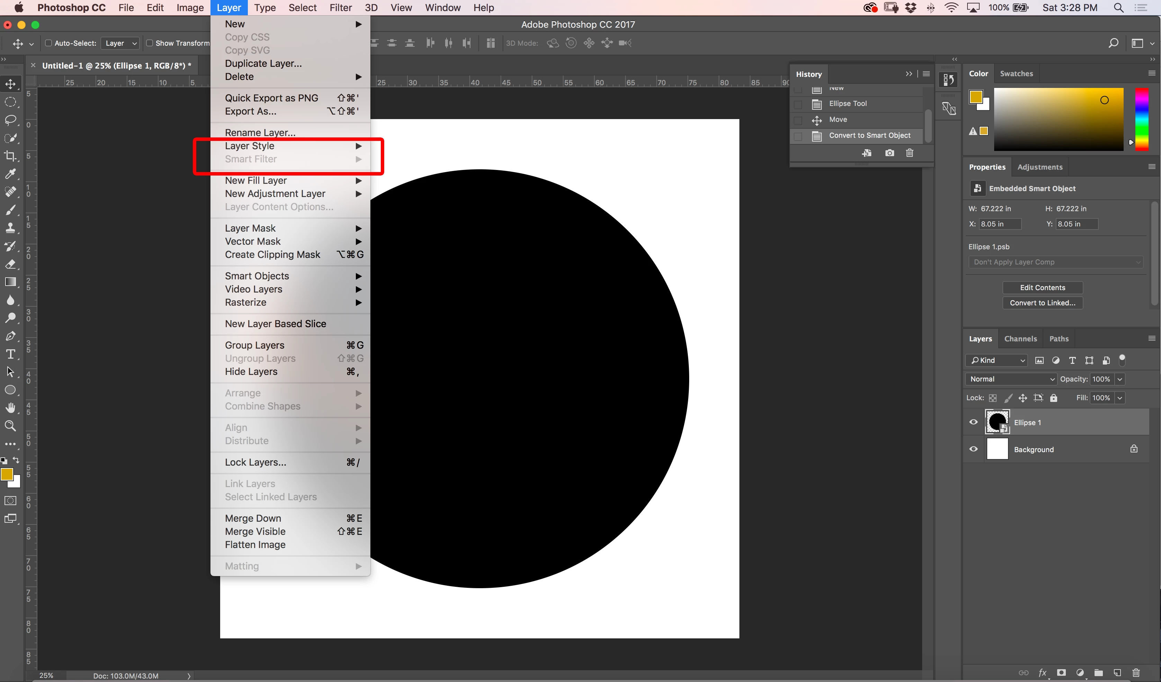Screen dimensions: 1161x682
Task: Select the Crop tool
Action: pos(10,156)
